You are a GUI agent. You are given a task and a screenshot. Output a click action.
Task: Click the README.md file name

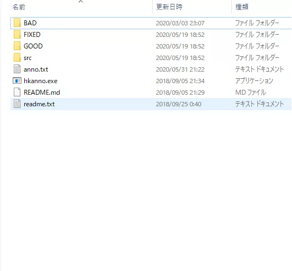point(42,93)
